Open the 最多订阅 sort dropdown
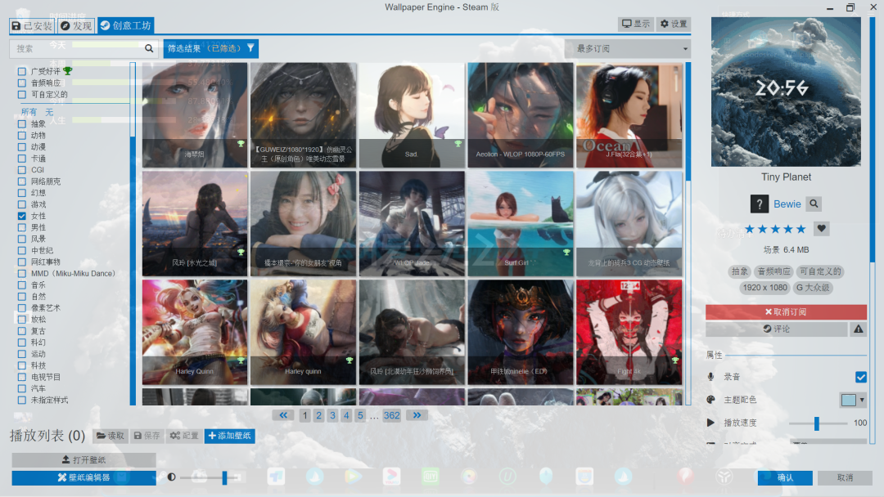The height and width of the screenshot is (497, 884). [x=628, y=48]
